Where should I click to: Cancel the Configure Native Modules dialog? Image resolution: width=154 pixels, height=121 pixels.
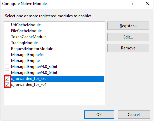pyautogui.click(x=134, y=115)
